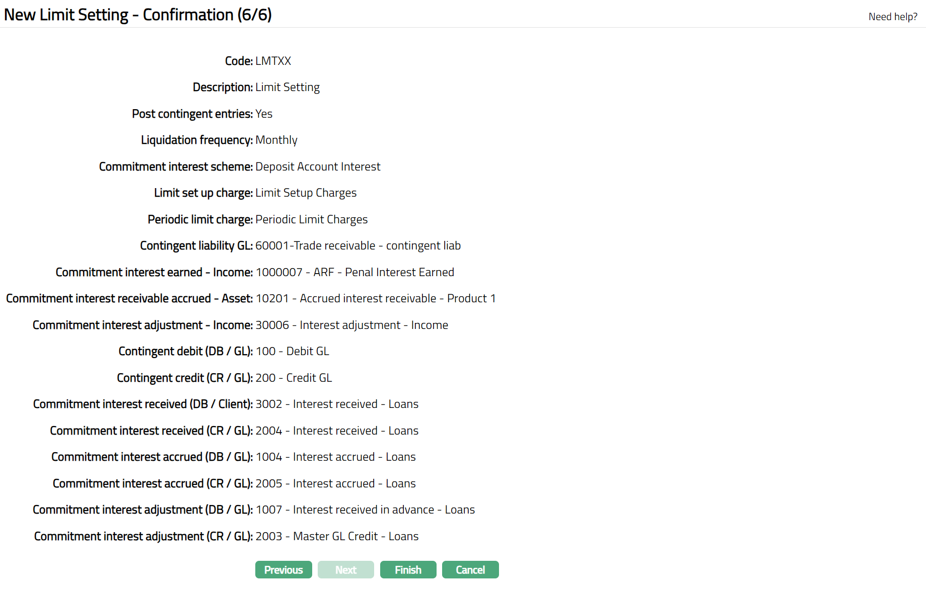Click the greyed-out Next button
This screenshot has width=926, height=593.
346,570
